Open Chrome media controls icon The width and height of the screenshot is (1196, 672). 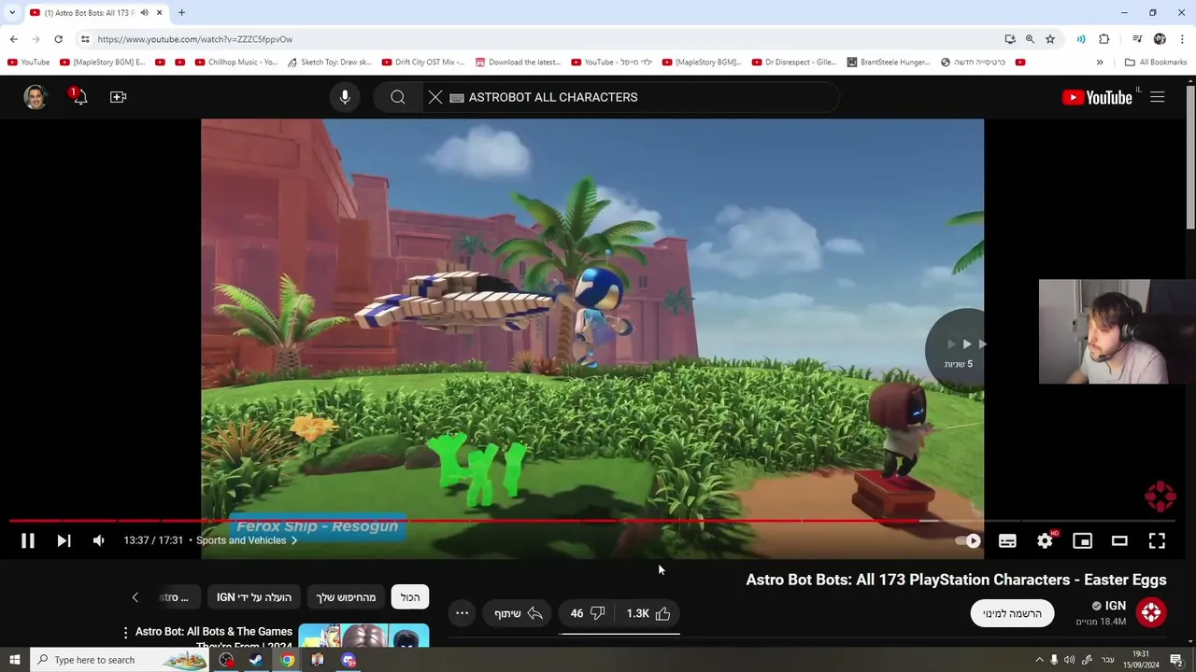(x=1137, y=39)
